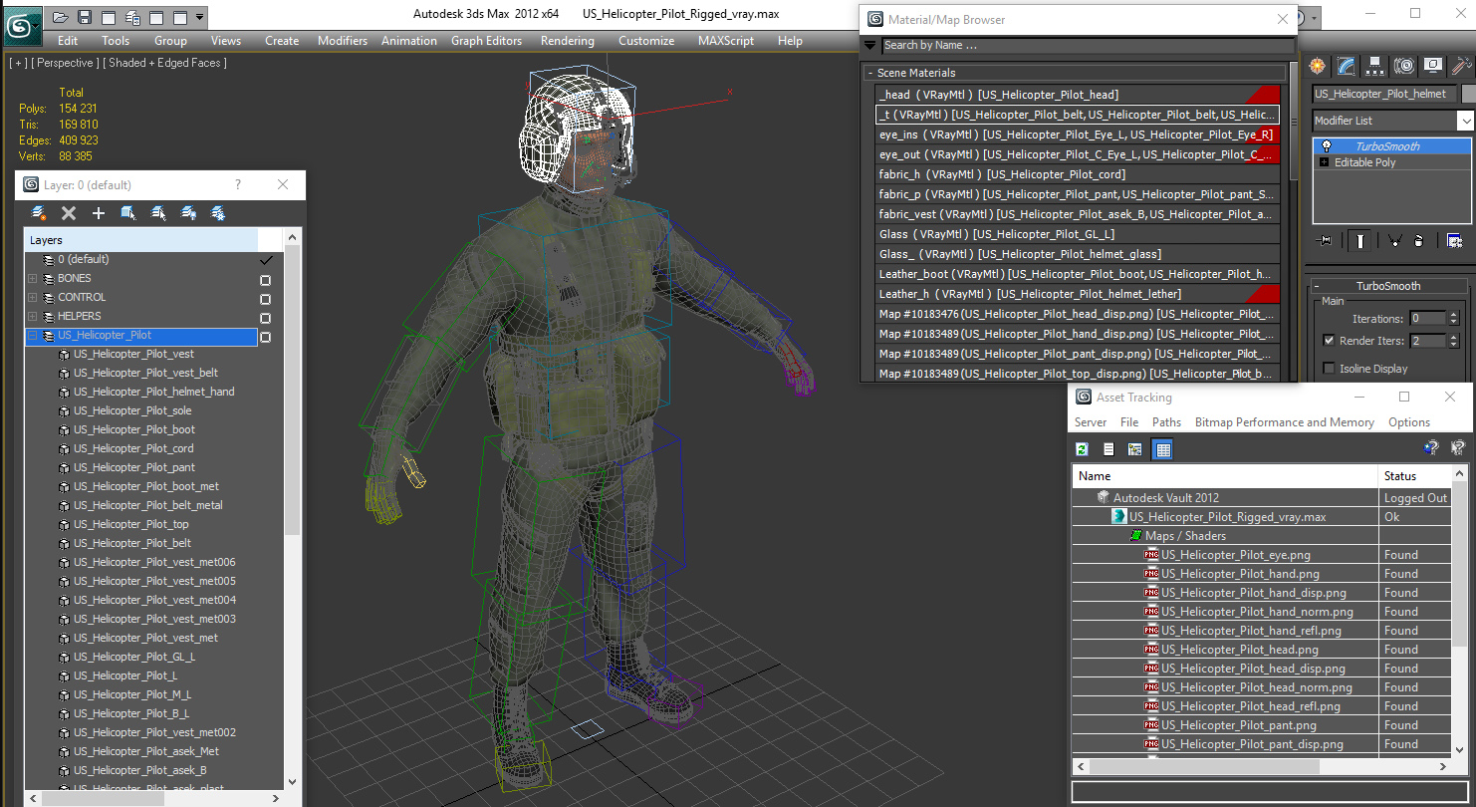Switch Asset Tracking to tree view icon

tap(1134, 449)
